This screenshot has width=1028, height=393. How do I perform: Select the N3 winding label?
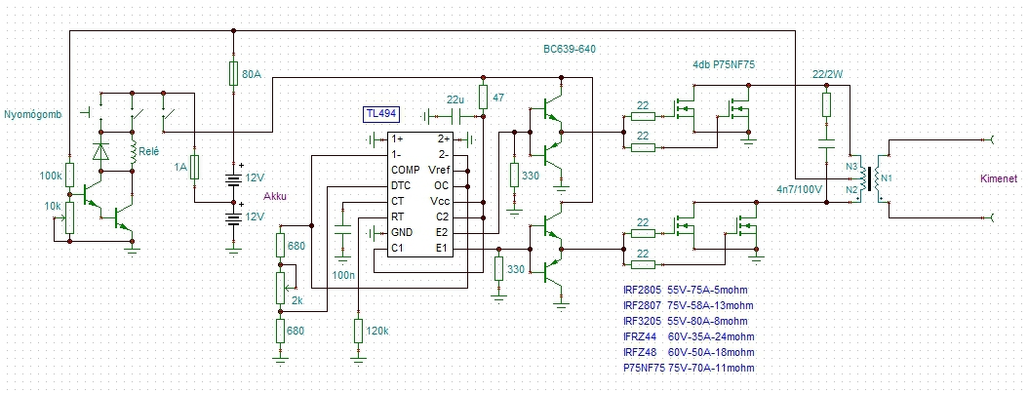click(x=851, y=166)
